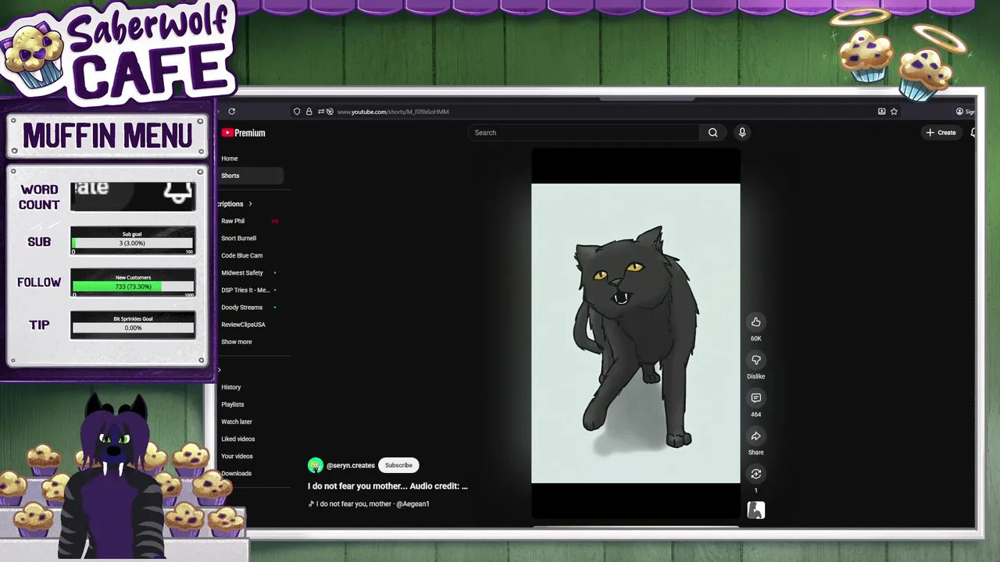Click the account sign-in icon in browser toolbar
The height and width of the screenshot is (562, 1000).
[959, 112]
